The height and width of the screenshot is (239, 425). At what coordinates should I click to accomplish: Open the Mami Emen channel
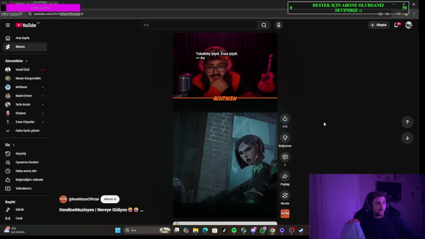25,96
